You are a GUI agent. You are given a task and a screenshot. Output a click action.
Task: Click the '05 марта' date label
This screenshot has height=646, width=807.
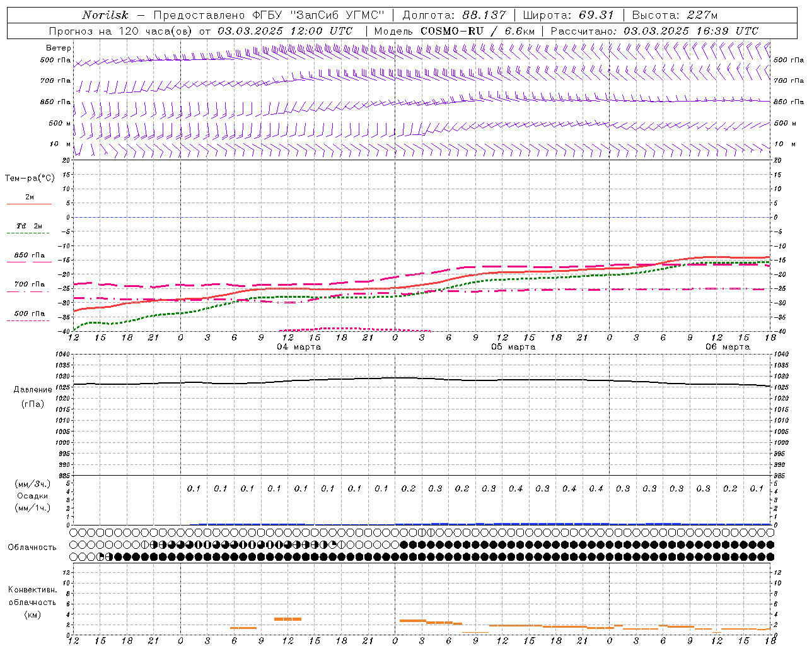[x=514, y=347]
